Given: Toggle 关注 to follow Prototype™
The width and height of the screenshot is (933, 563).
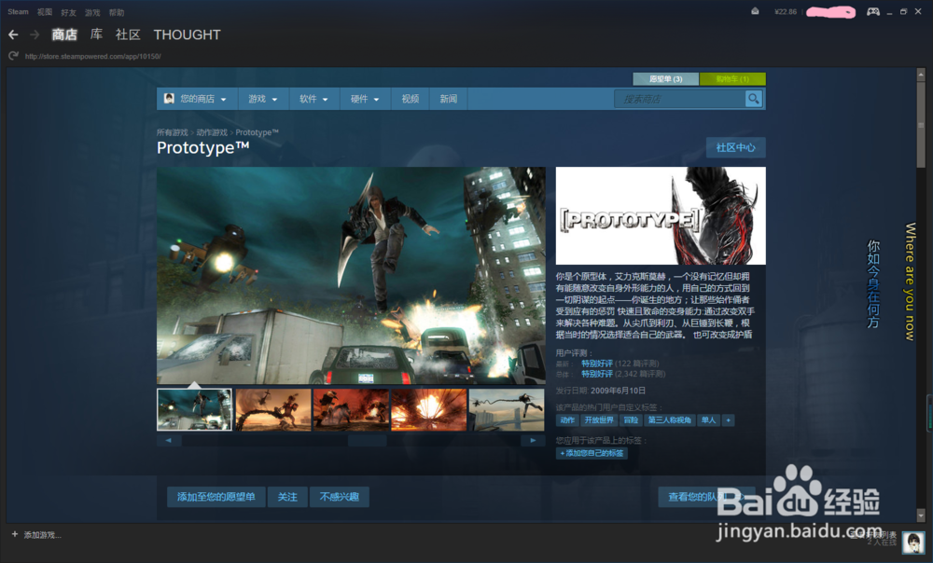Looking at the screenshot, I should tap(287, 497).
